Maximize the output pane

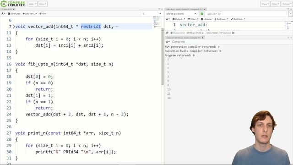click(288, 38)
